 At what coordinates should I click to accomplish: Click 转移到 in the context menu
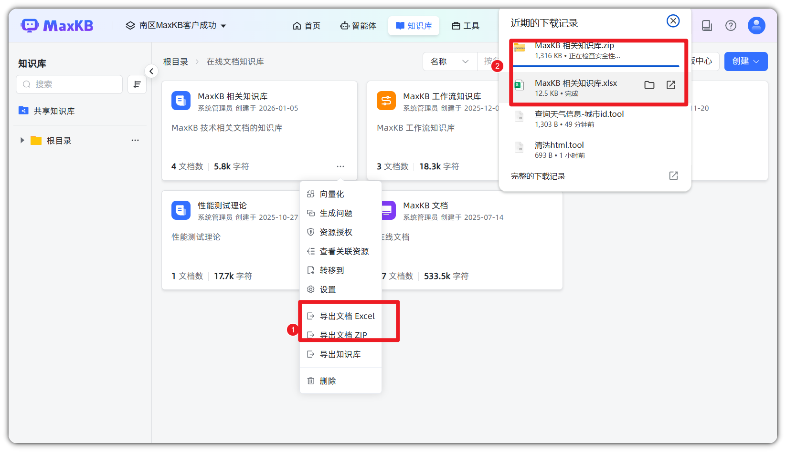tap(340, 270)
